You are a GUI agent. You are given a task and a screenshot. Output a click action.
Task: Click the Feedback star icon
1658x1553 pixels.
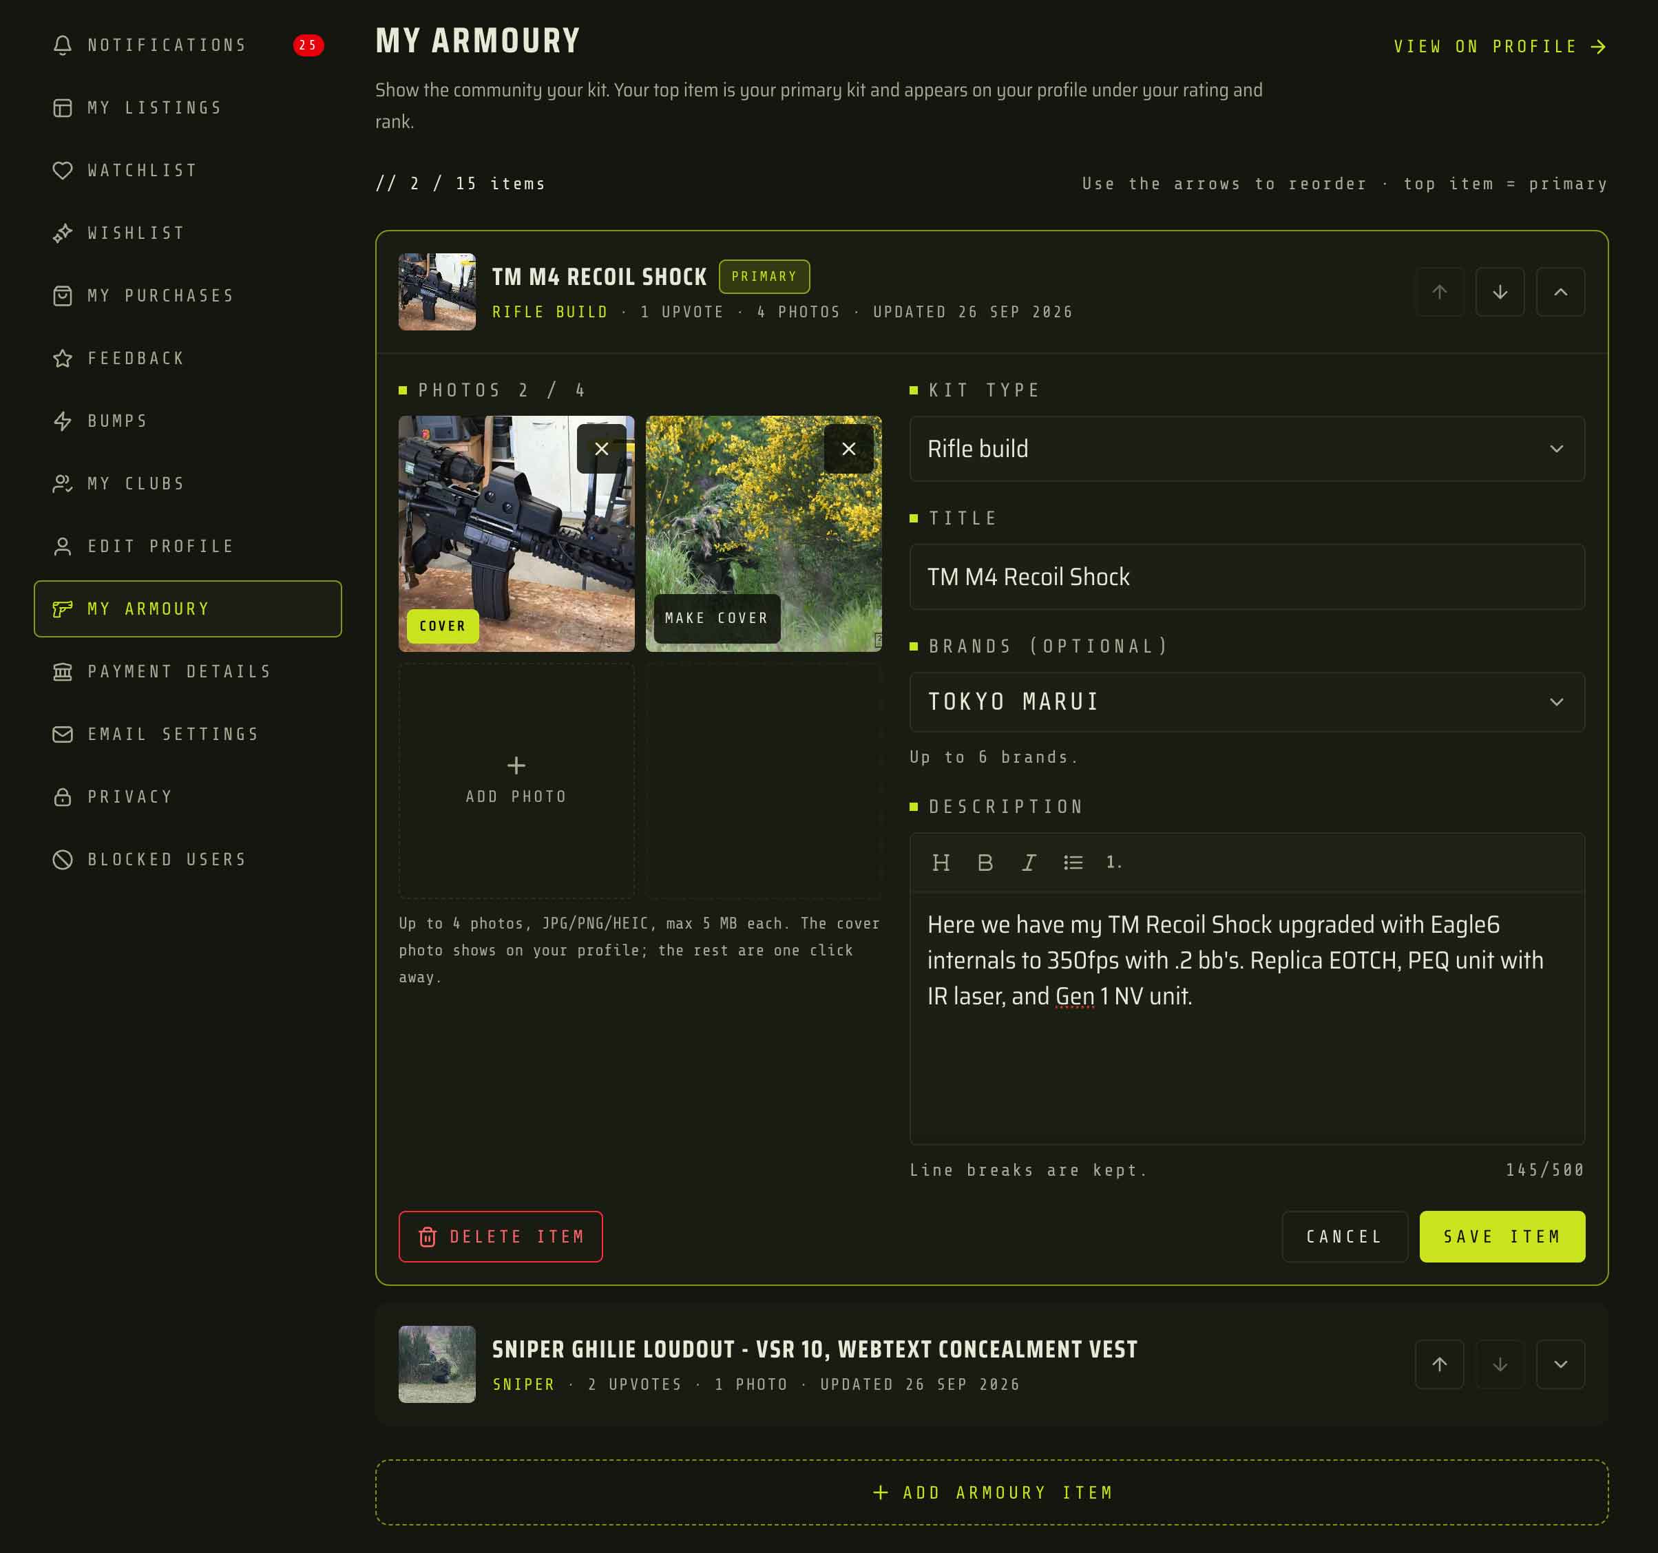(63, 359)
